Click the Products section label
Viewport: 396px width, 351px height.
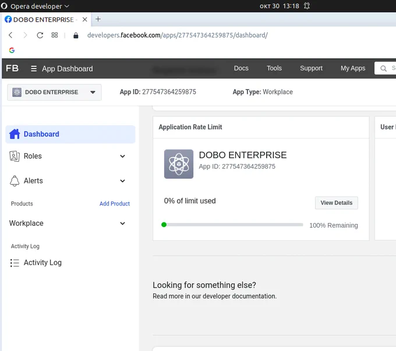22,204
